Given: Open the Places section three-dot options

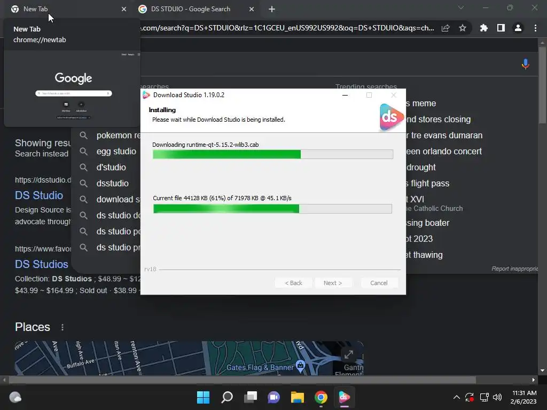Looking at the screenshot, I should coord(62,327).
